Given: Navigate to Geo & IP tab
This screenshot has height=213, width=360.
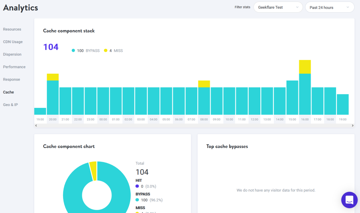Looking at the screenshot, I should [x=10, y=105].
